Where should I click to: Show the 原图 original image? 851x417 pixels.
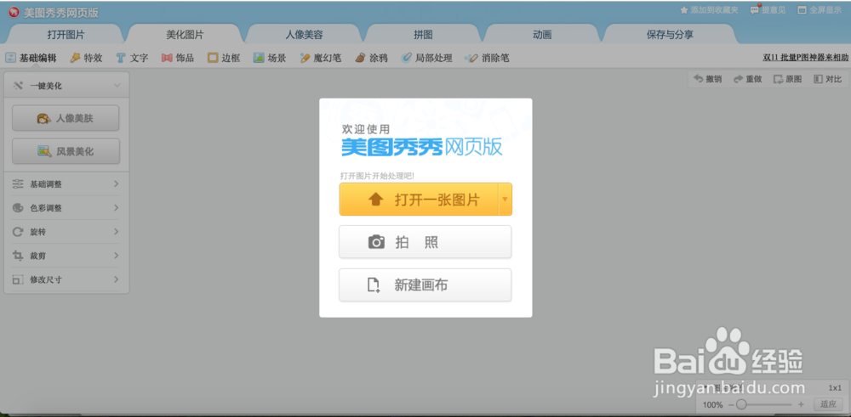point(787,79)
